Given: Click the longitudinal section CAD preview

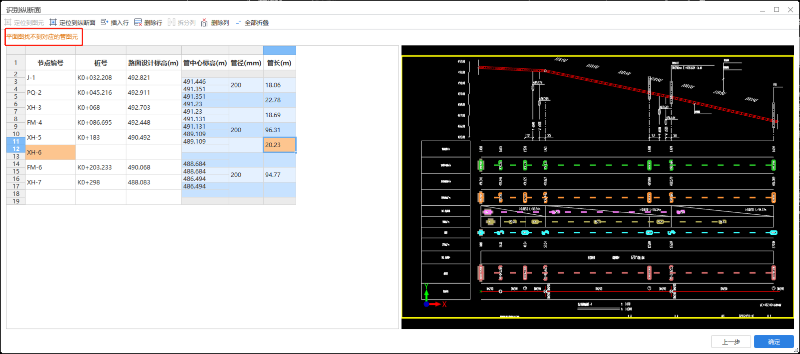Looking at the screenshot, I should [598, 187].
